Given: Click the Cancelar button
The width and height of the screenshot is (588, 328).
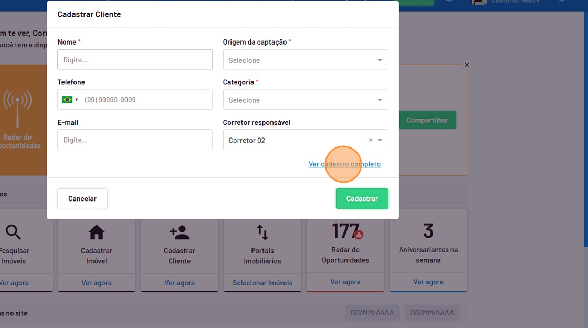Looking at the screenshot, I should [82, 199].
